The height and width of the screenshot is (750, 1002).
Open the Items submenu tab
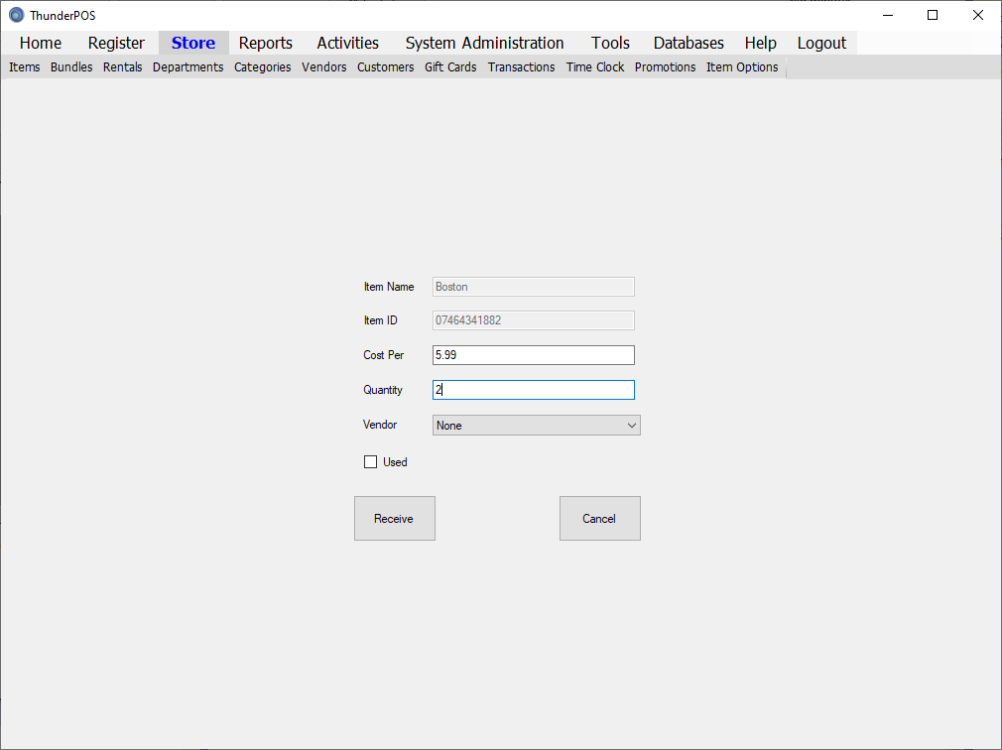click(x=25, y=67)
